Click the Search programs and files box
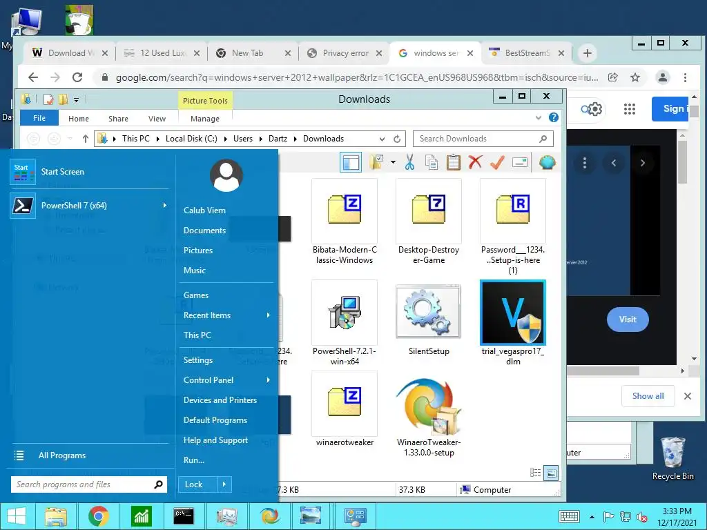This screenshot has width=707, height=530. [x=89, y=484]
